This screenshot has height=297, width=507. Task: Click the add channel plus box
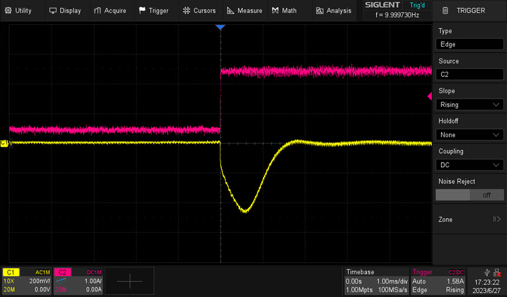pyautogui.click(x=130, y=282)
